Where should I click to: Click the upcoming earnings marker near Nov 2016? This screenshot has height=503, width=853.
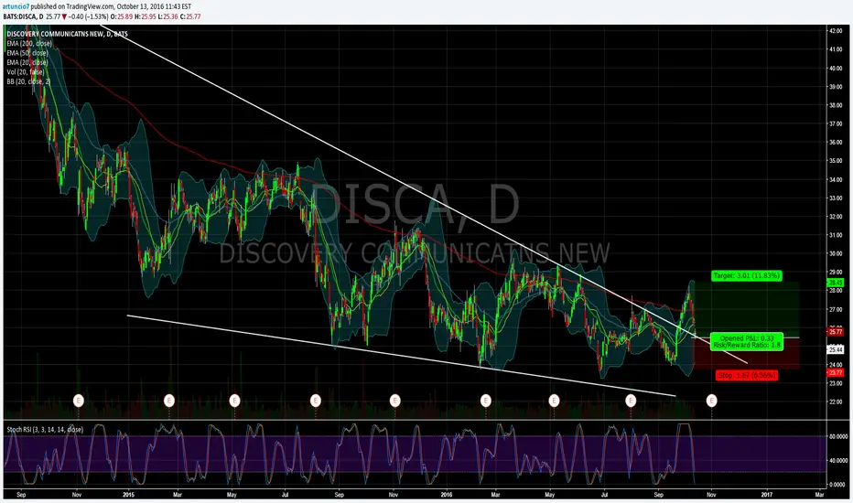click(x=711, y=401)
